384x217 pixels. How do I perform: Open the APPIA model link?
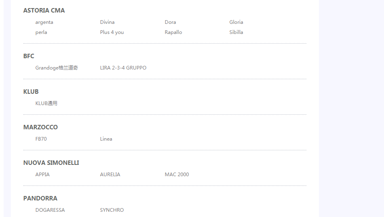pyautogui.click(x=42, y=175)
